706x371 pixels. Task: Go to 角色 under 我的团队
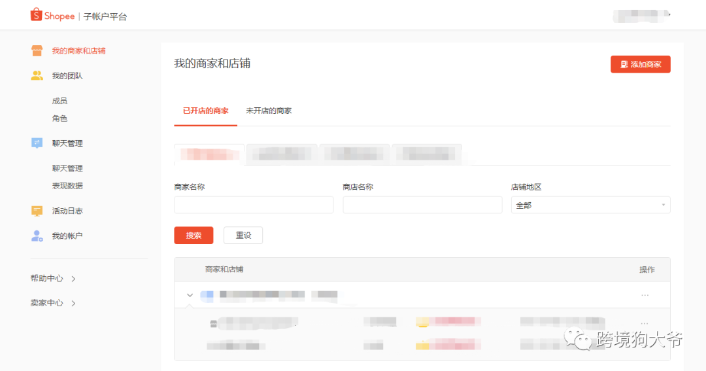pos(59,118)
